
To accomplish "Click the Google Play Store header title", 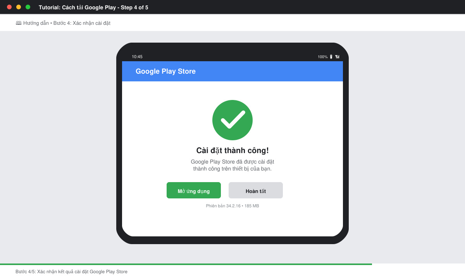I will pos(165,71).
